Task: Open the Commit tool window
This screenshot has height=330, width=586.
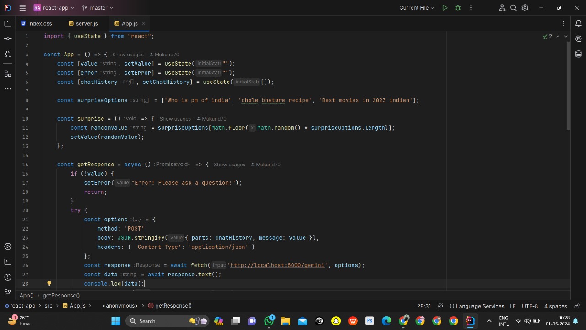Action: tap(8, 39)
